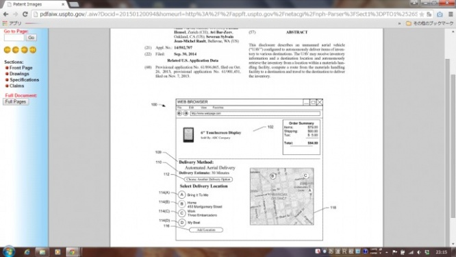Viewport: 456px width, 257px height.
Task: Click the Full Pages button
Action: tap(16, 101)
